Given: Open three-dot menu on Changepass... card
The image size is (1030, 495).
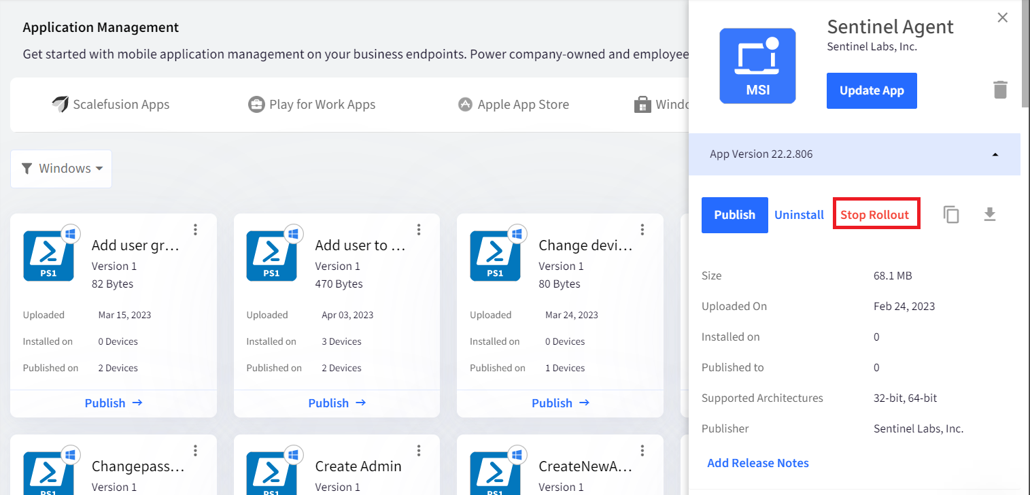Looking at the screenshot, I should [x=195, y=451].
